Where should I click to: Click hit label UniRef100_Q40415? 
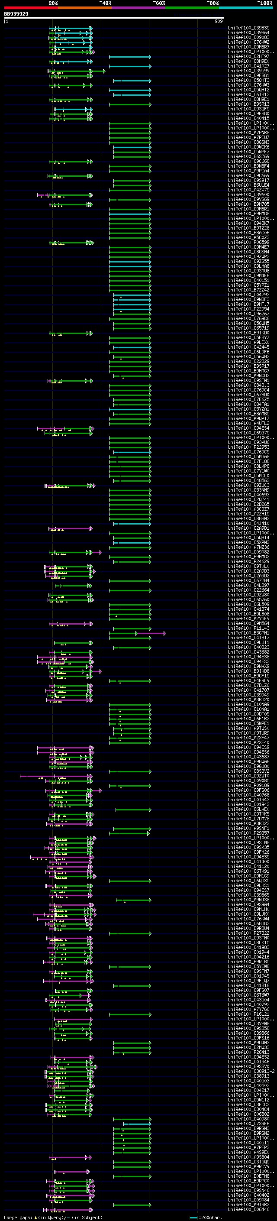click(248, 119)
